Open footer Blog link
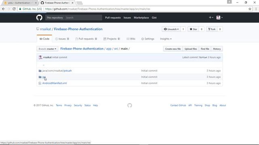259x145 pixels. [214, 106]
